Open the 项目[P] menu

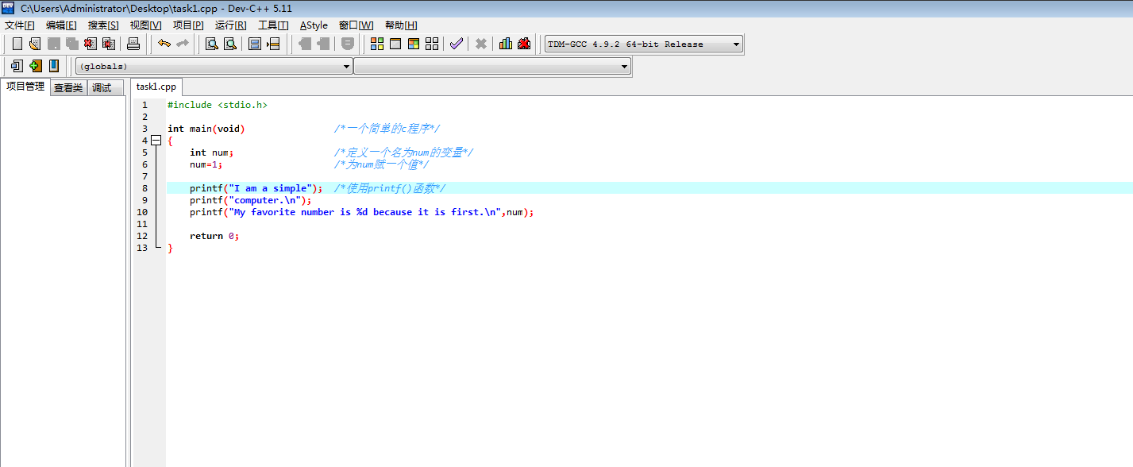pyautogui.click(x=188, y=25)
